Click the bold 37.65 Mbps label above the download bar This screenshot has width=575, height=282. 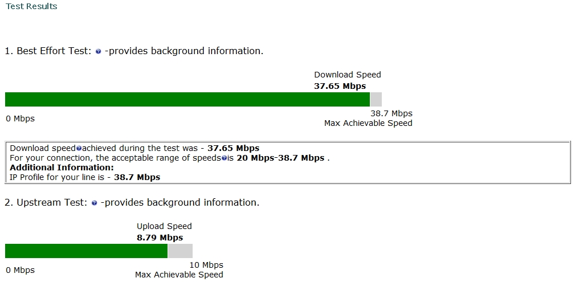[340, 86]
